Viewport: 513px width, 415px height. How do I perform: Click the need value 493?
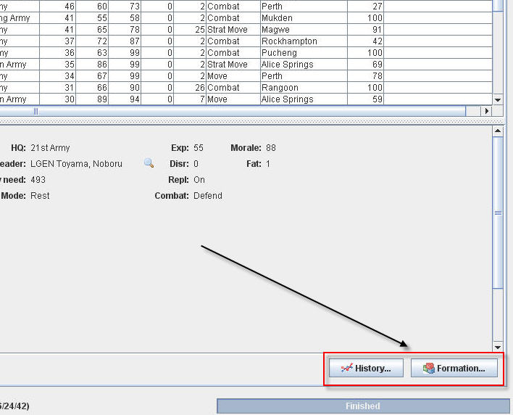38,179
